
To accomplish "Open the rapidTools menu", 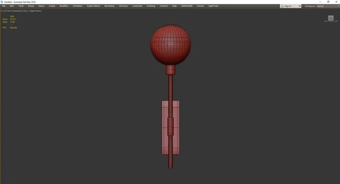I will click(x=213, y=6).
